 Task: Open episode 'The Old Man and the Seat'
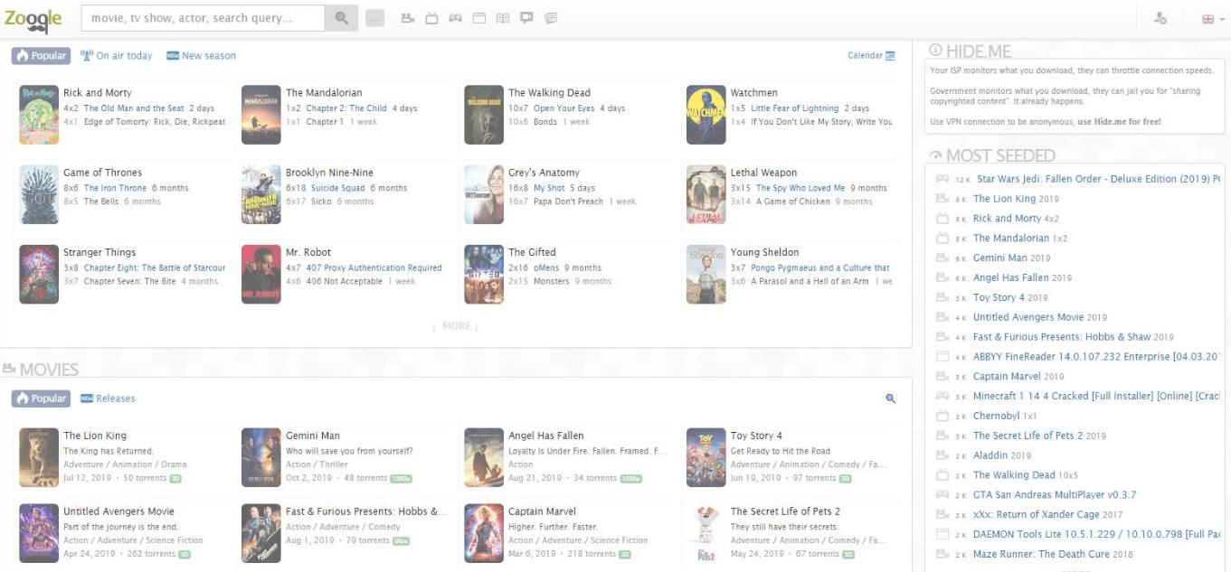click(134, 108)
